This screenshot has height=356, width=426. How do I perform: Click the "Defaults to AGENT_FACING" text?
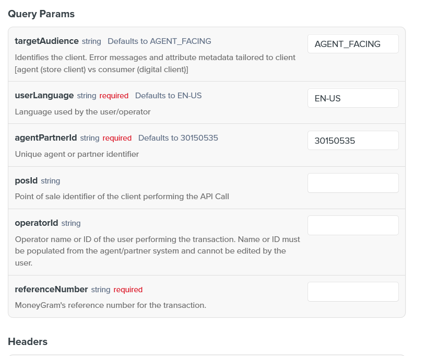point(159,41)
